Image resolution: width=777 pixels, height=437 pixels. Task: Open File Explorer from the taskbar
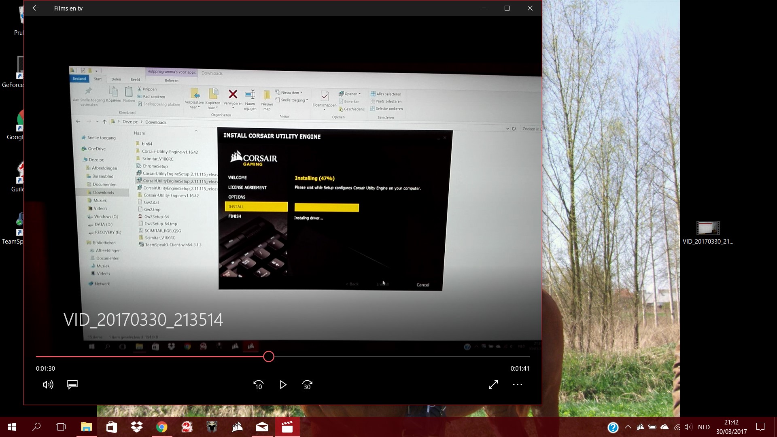coord(86,427)
